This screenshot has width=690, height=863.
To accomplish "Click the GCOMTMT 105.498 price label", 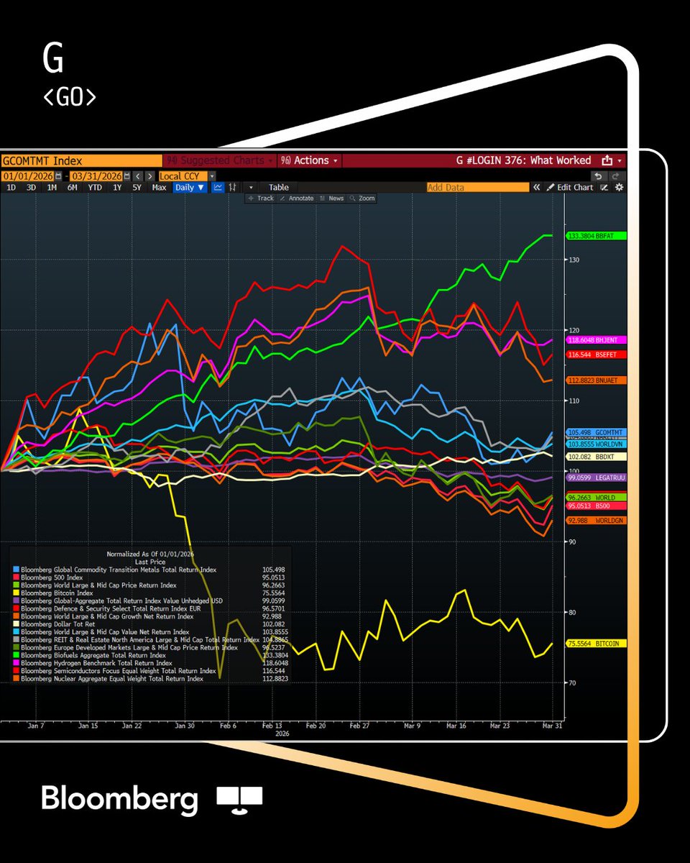I will 597,432.
